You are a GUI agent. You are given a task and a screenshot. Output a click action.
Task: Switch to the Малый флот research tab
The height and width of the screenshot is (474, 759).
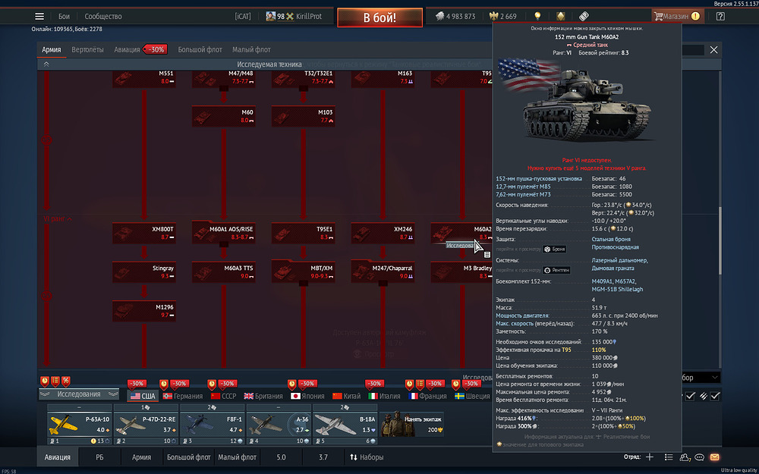pyautogui.click(x=251, y=50)
